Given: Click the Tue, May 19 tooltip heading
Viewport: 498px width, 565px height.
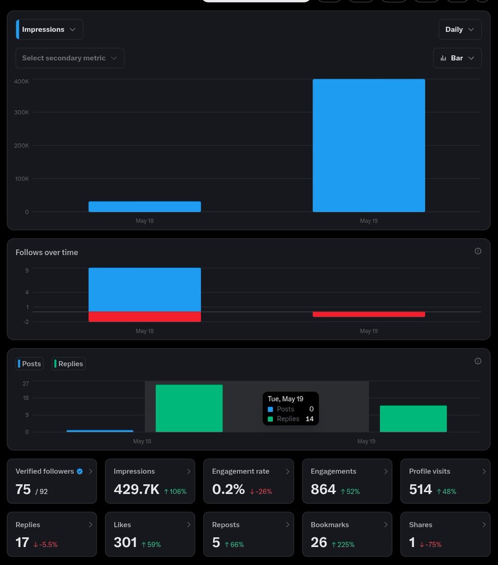Looking at the screenshot, I should (x=285, y=399).
